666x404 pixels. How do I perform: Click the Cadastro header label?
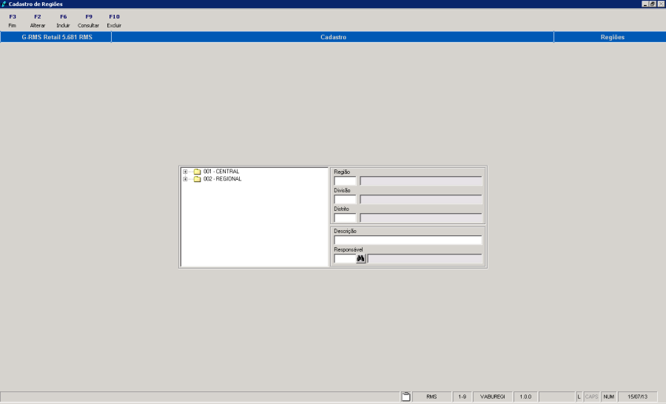tap(333, 37)
